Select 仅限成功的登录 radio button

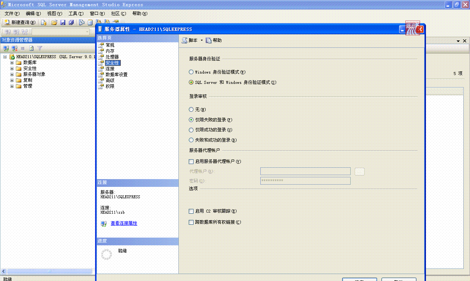(191, 130)
